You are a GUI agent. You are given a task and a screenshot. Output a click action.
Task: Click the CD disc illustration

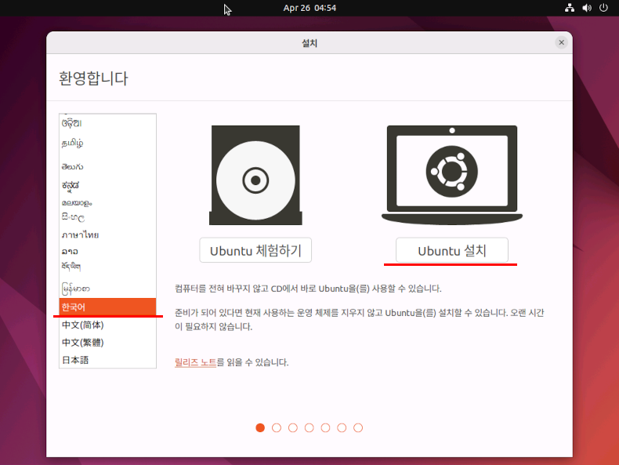255,175
